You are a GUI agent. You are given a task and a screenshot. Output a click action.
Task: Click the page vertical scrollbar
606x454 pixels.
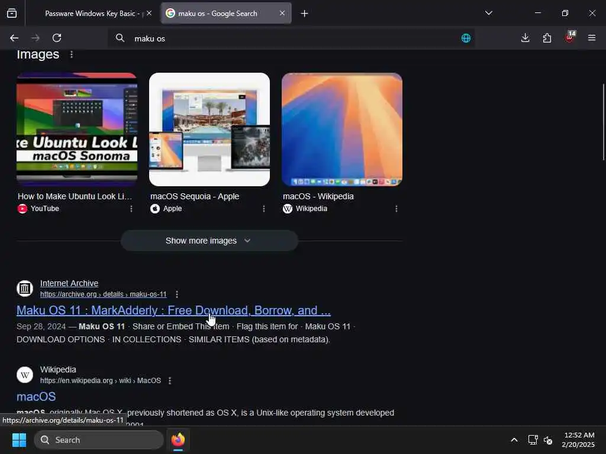(603, 122)
